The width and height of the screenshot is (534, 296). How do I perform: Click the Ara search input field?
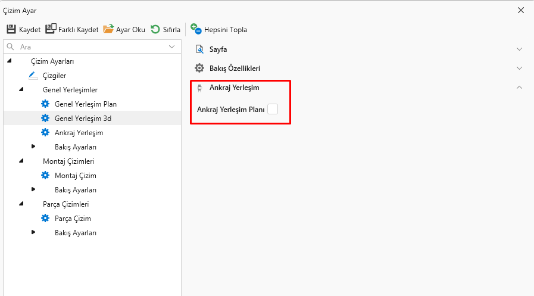pos(89,46)
